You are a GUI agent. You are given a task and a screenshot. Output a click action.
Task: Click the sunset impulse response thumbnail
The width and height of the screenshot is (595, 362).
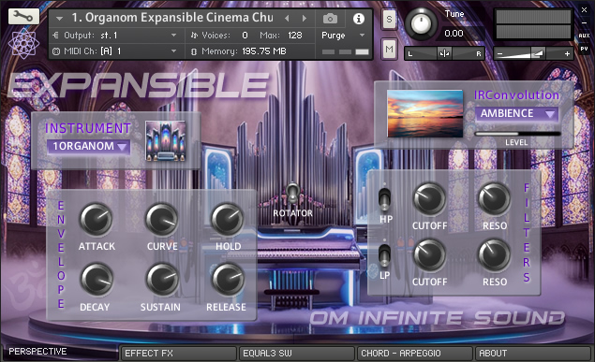click(x=425, y=113)
